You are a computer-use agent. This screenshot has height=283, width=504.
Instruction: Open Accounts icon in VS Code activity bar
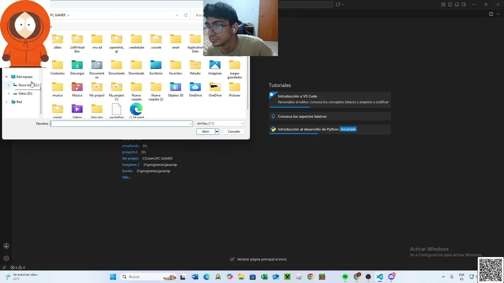coord(6,246)
